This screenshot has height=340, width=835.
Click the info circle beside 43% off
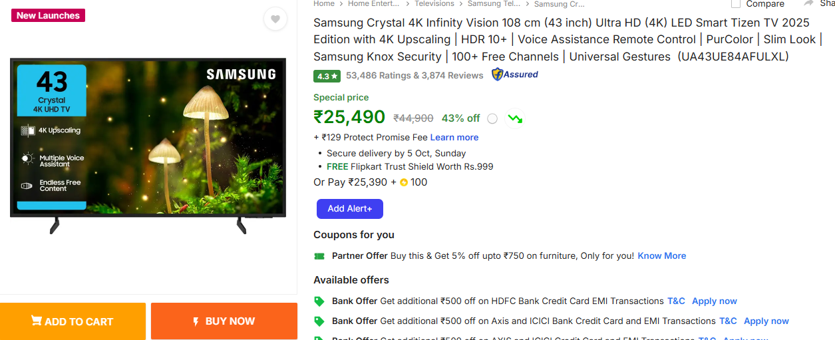click(x=492, y=119)
